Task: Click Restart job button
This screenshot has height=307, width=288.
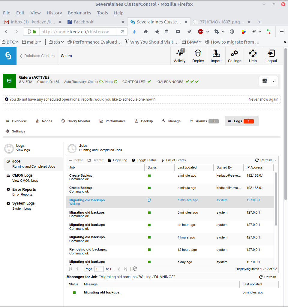Action: click(x=95, y=160)
